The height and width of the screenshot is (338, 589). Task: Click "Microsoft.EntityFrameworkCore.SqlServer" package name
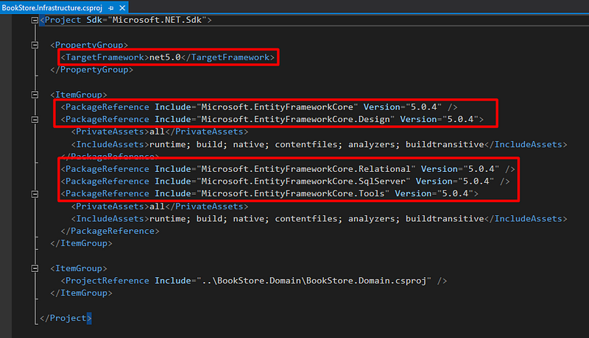(303, 181)
